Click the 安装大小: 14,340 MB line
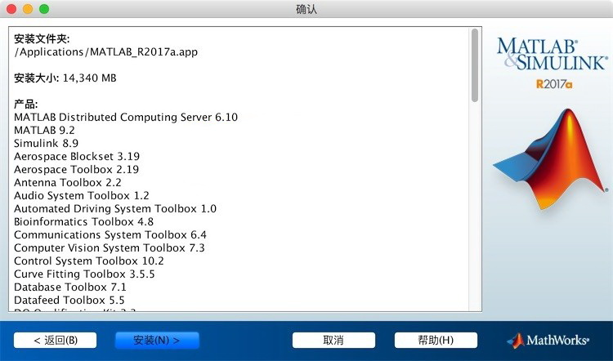 point(65,78)
